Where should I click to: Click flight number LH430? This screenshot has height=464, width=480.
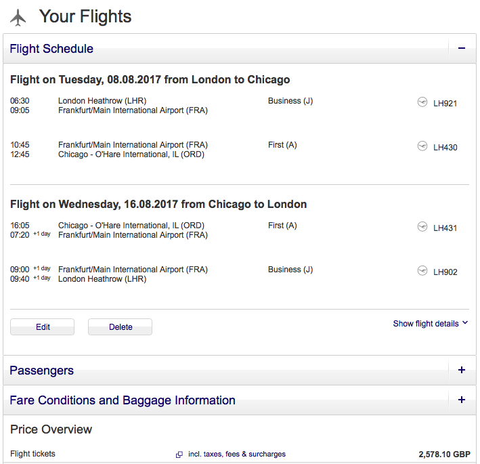[445, 147]
